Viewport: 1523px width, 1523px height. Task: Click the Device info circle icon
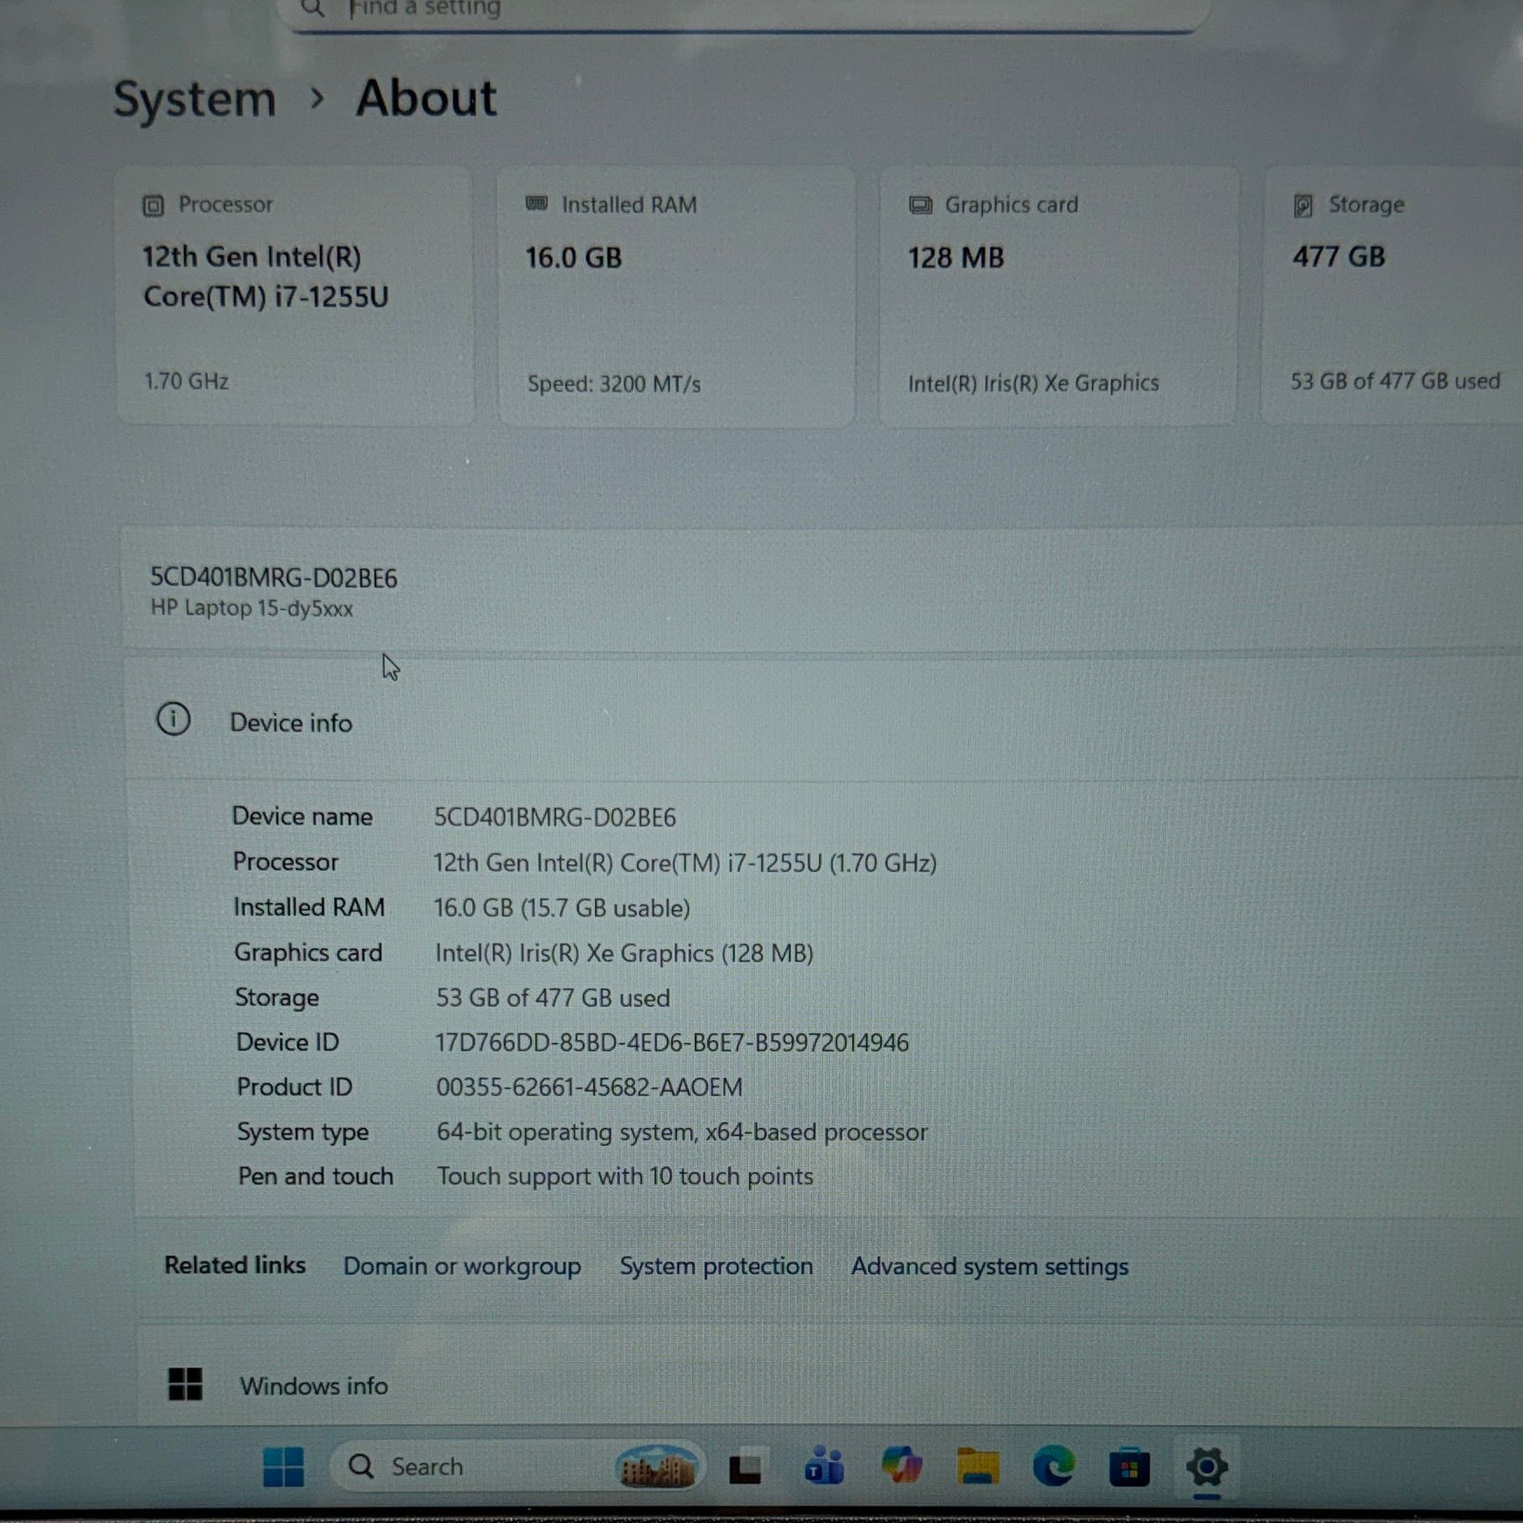173,719
